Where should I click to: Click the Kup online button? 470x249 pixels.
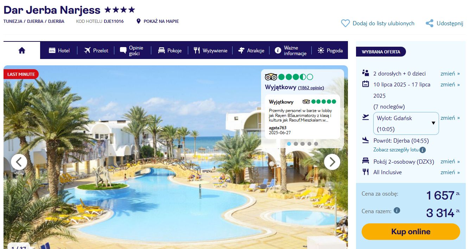point(411,232)
